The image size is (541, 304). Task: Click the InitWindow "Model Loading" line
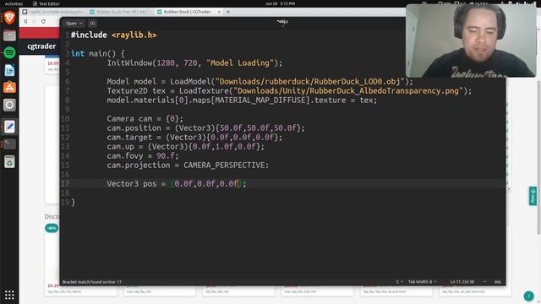194,63
